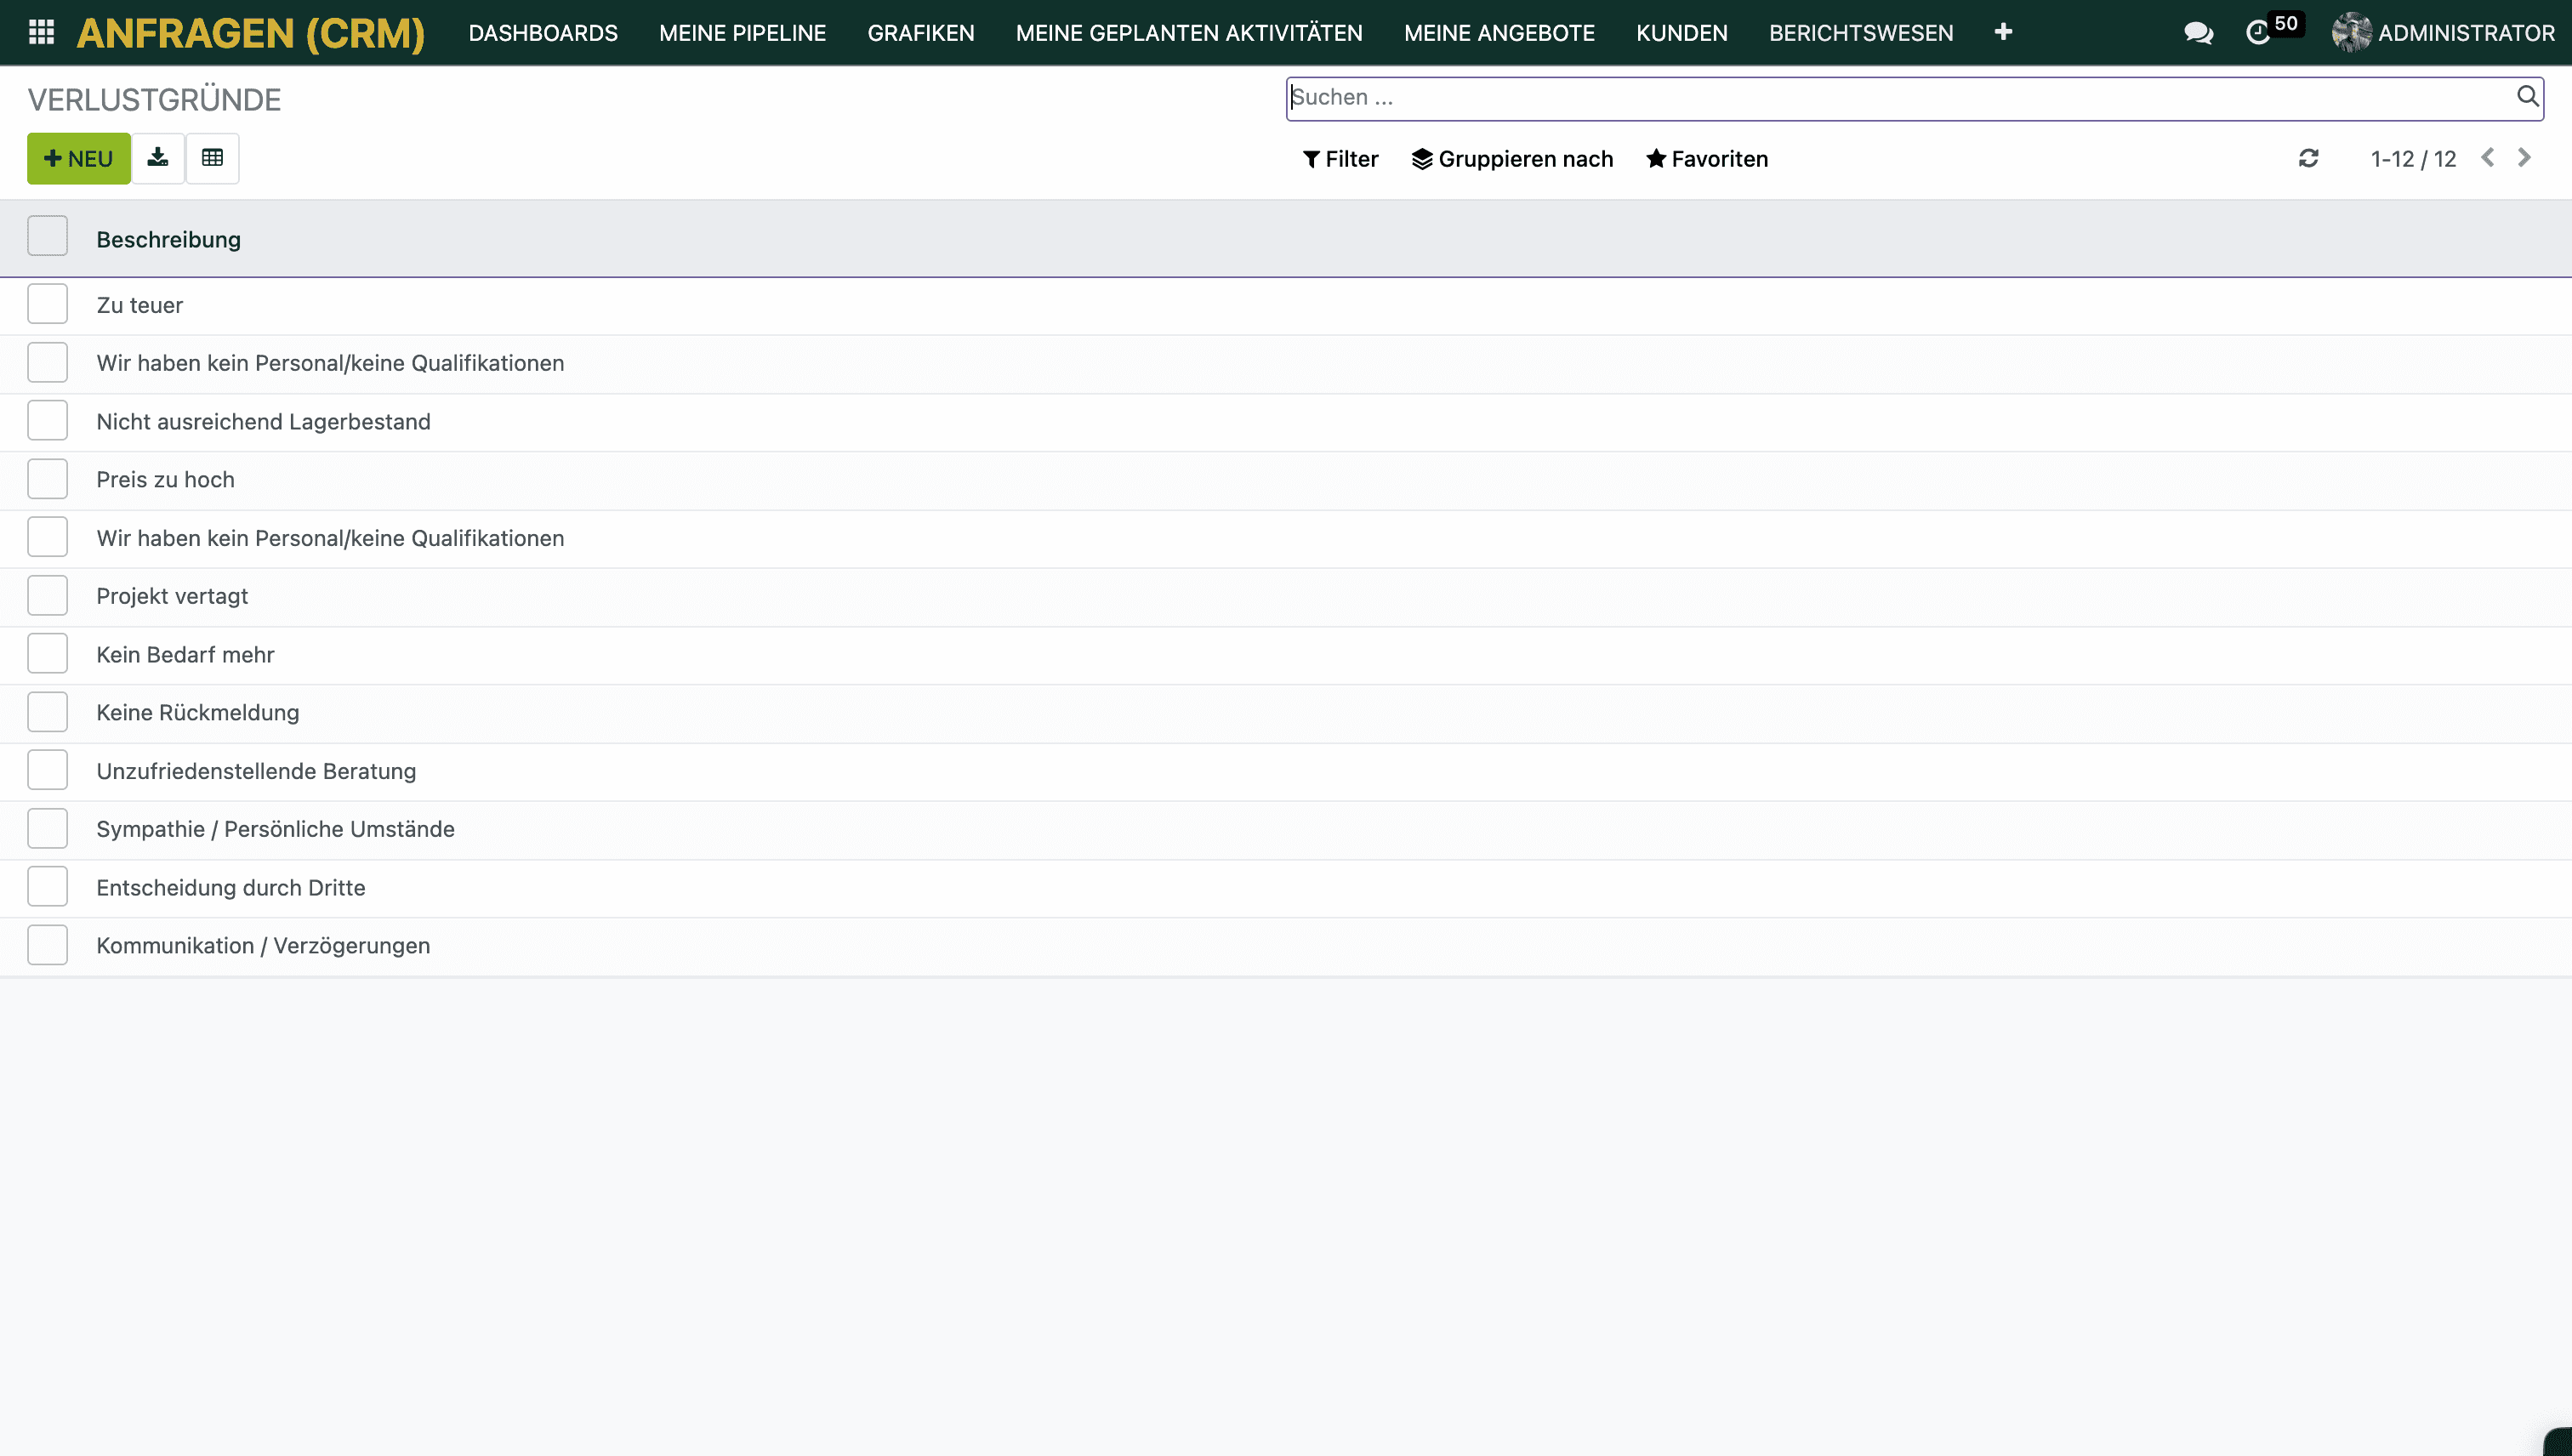Tick the checkbox for Zu teuer
The image size is (2572, 1456).
(x=47, y=304)
